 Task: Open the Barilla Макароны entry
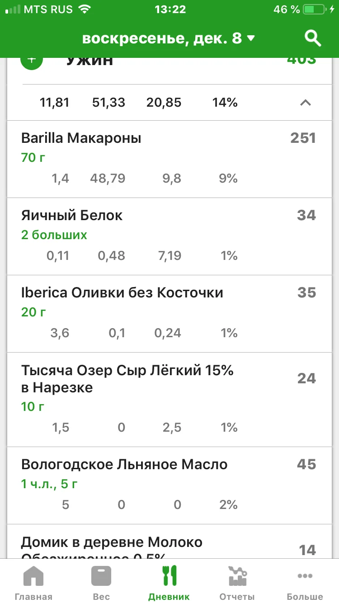81,138
